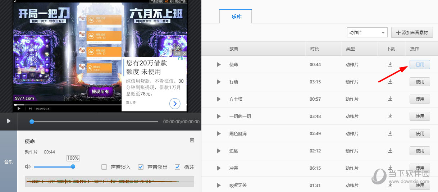The height and width of the screenshot is (192, 438).
Task: Preview the 黑色漩涡 track
Action: (219, 134)
